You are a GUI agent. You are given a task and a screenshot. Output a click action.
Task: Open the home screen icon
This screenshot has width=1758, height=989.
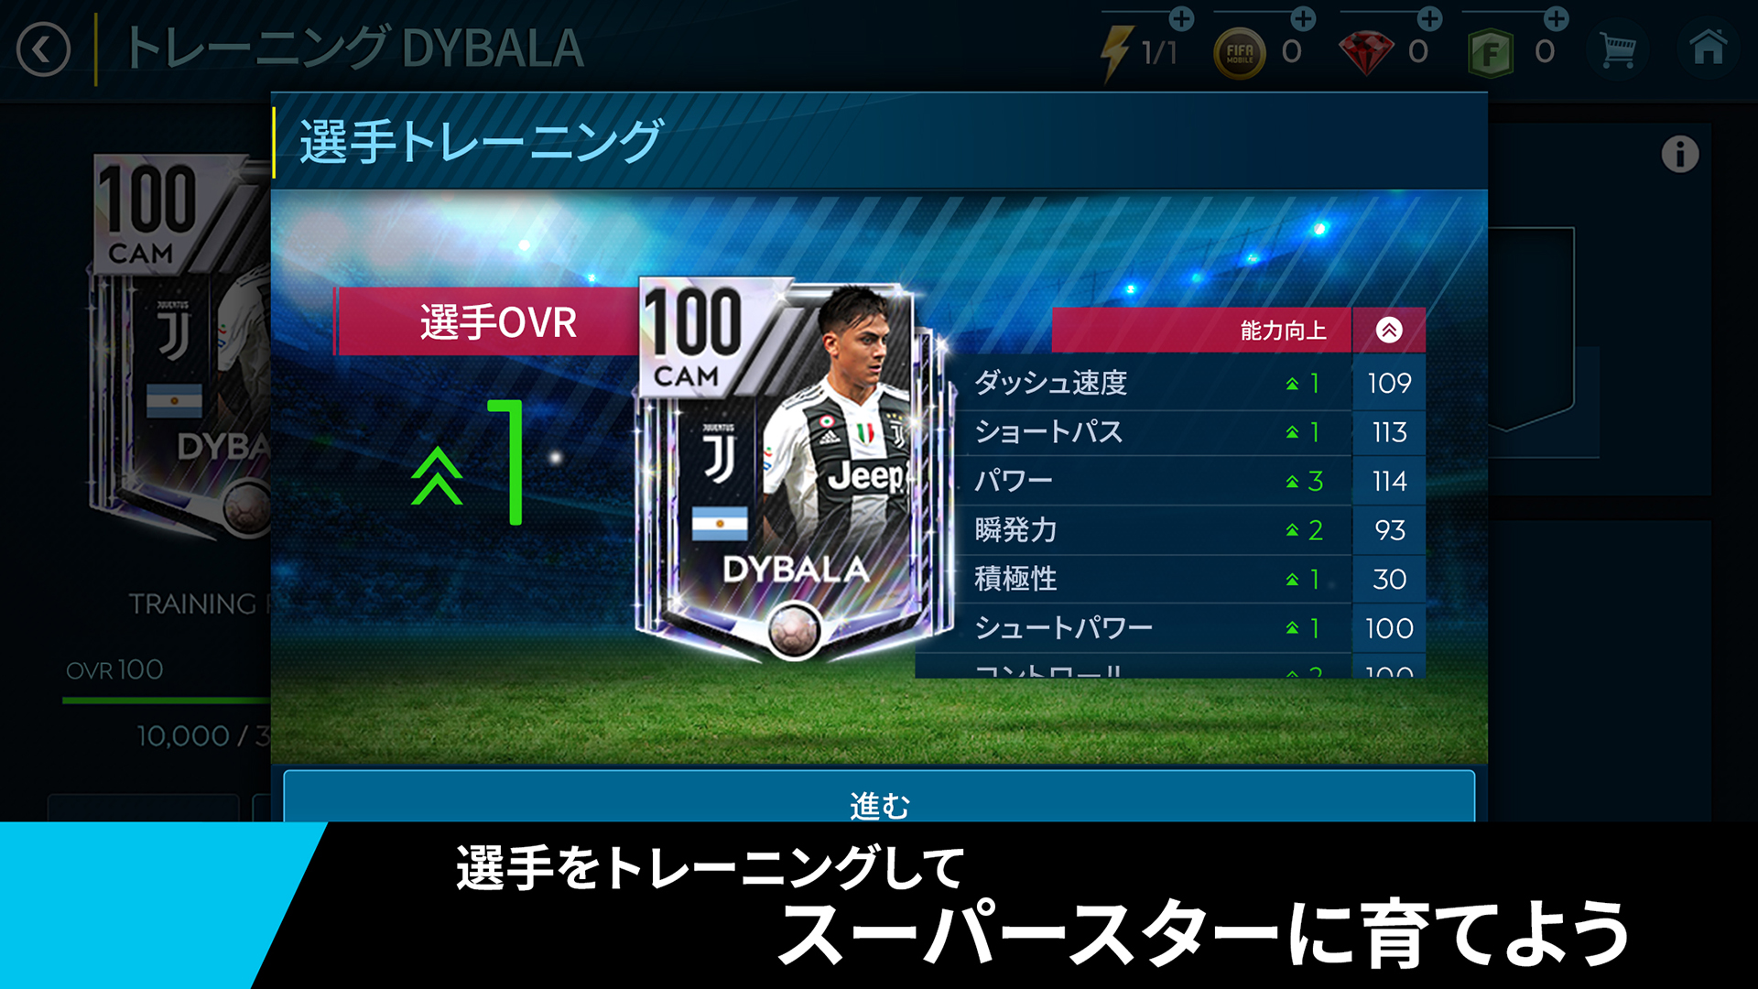[1708, 48]
